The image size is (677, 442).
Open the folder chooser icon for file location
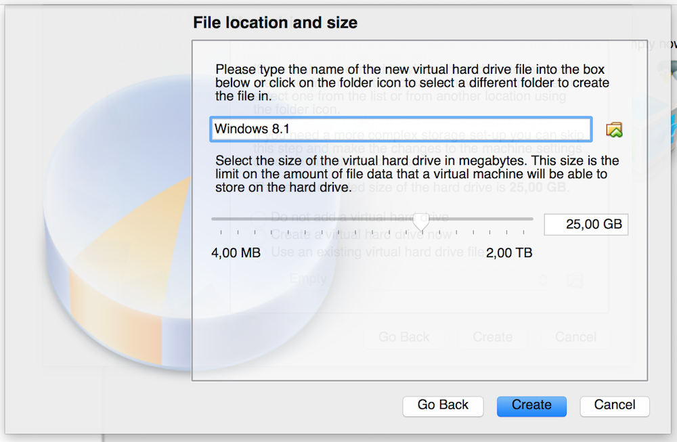(x=614, y=129)
